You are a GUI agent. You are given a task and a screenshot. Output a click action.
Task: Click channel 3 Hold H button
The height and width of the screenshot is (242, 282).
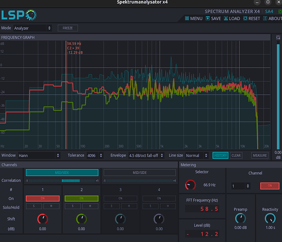click(x=129, y=206)
